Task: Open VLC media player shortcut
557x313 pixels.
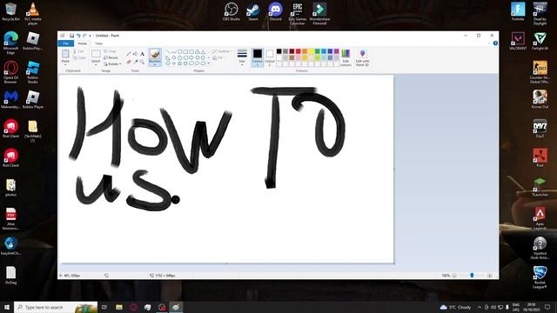Action: tap(33, 14)
